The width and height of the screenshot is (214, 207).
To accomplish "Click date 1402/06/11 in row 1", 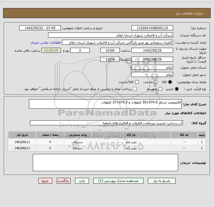I will [x=22, y=142].
